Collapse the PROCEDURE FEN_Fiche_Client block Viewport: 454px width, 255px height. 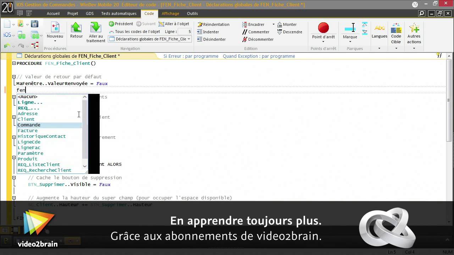click(14, 63)
